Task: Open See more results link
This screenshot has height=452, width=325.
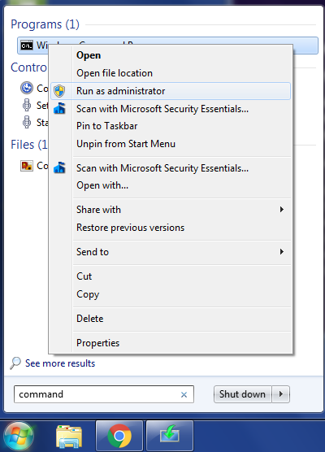Action: [x=60, y=363]
